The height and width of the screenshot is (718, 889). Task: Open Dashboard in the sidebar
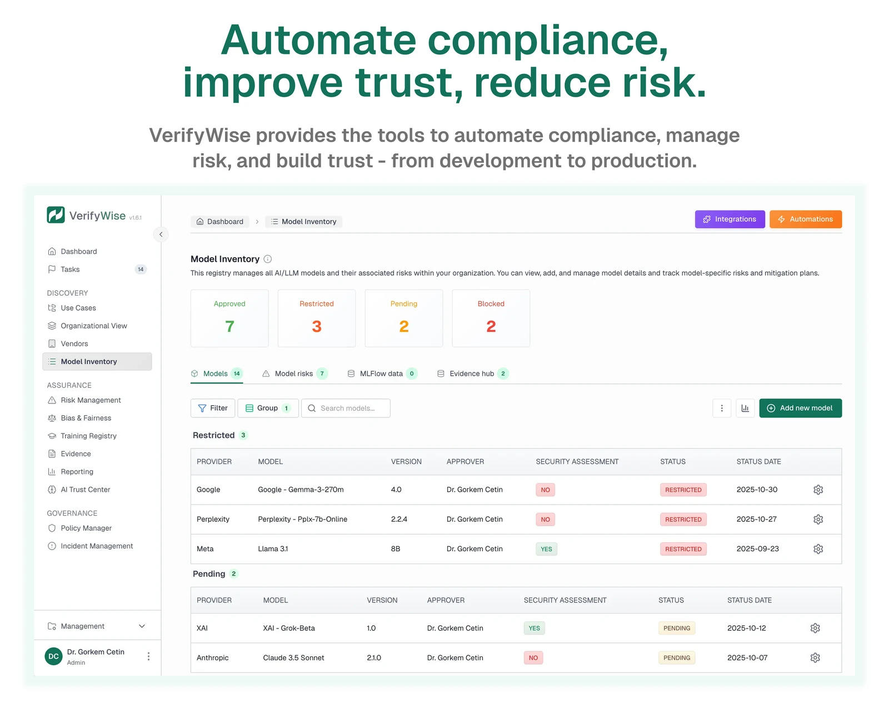(x=97, y=252)
